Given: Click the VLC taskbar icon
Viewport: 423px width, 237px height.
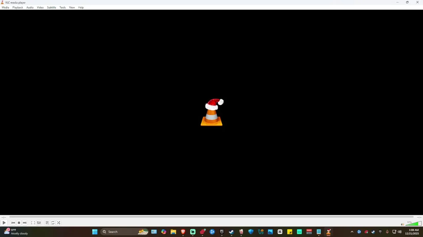Looking at the screenshot, I should [x=328, y=232].
